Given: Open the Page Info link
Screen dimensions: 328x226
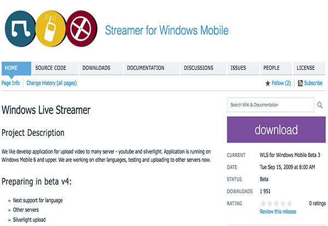Looking at the screenshot, I should click(11, 83).
